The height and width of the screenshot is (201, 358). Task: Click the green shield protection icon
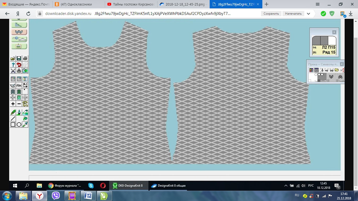point(332,14)
